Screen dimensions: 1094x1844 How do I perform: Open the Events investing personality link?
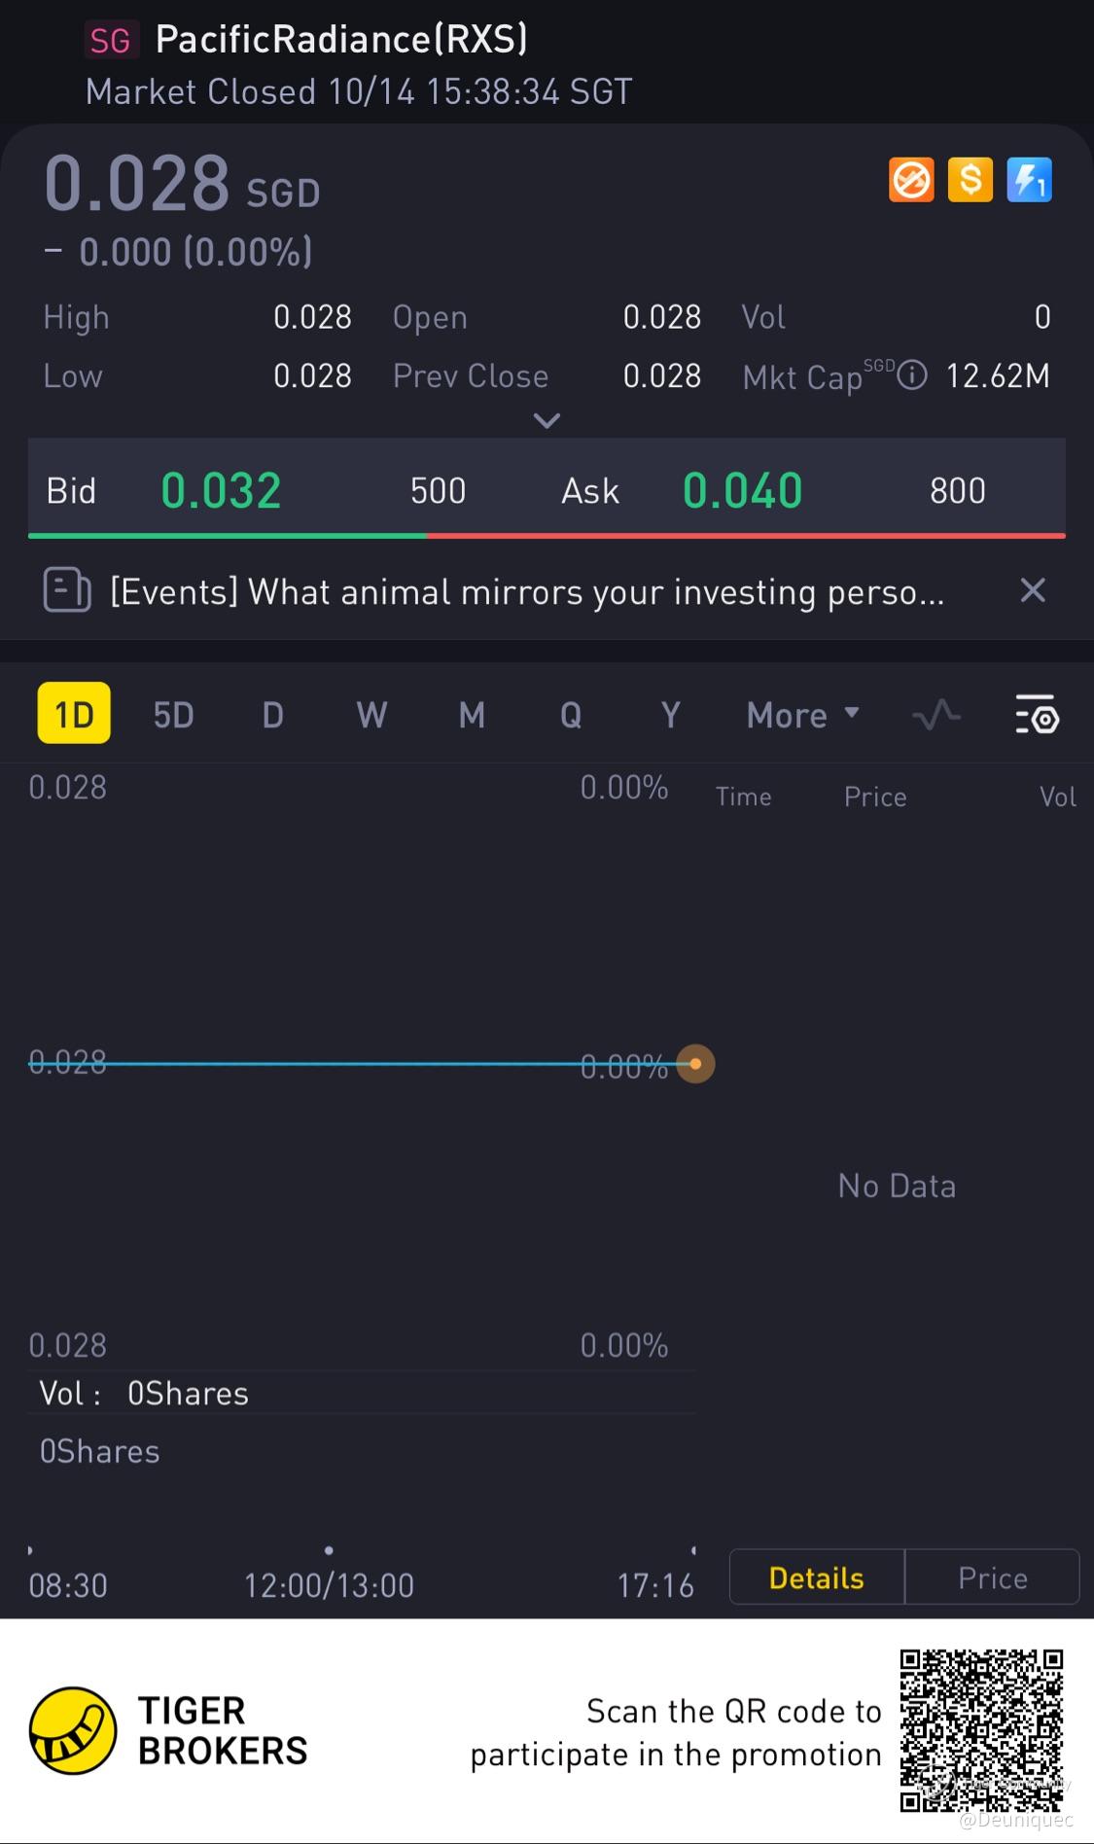527,591
